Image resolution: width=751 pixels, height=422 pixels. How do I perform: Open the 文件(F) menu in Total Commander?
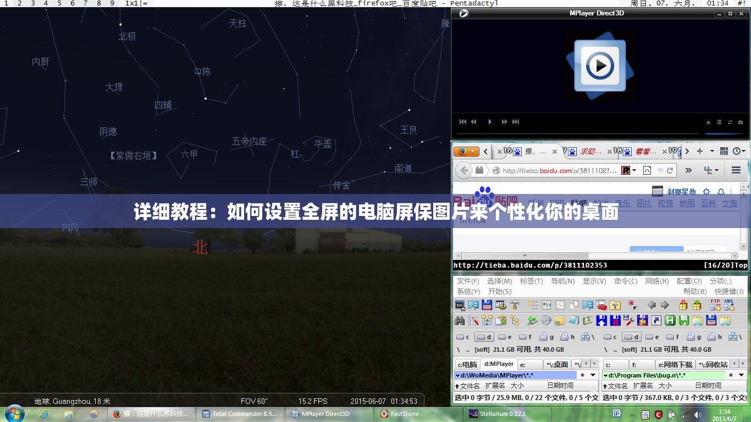coord(468,281)
